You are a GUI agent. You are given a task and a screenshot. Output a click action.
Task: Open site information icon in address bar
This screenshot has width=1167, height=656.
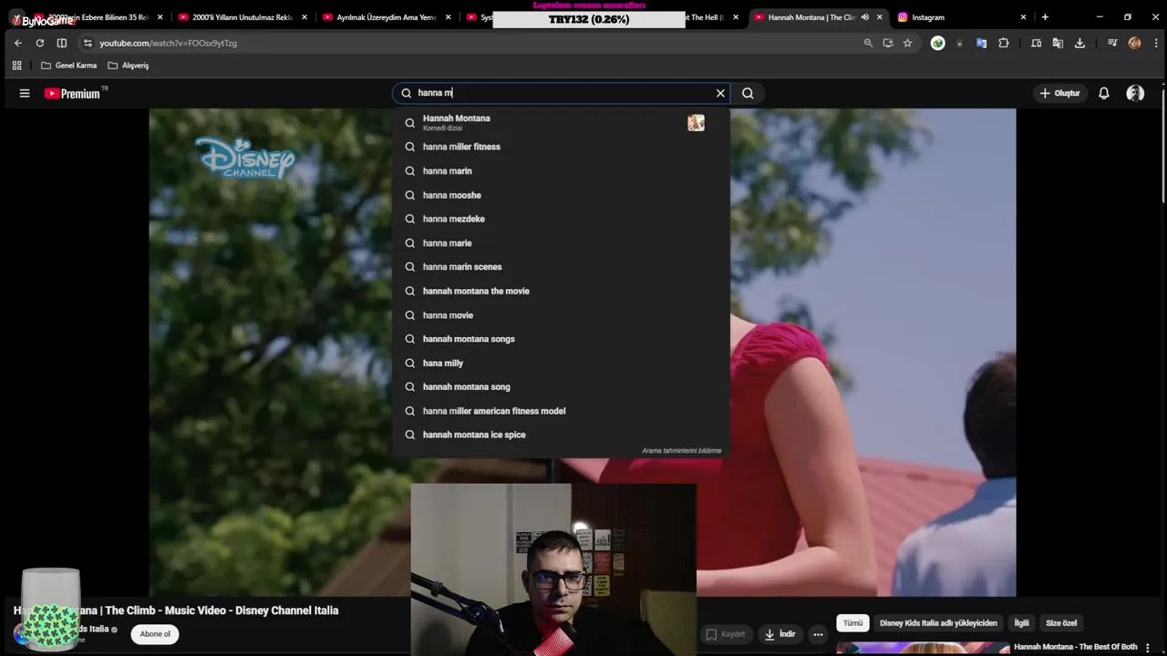pos(88,43)
